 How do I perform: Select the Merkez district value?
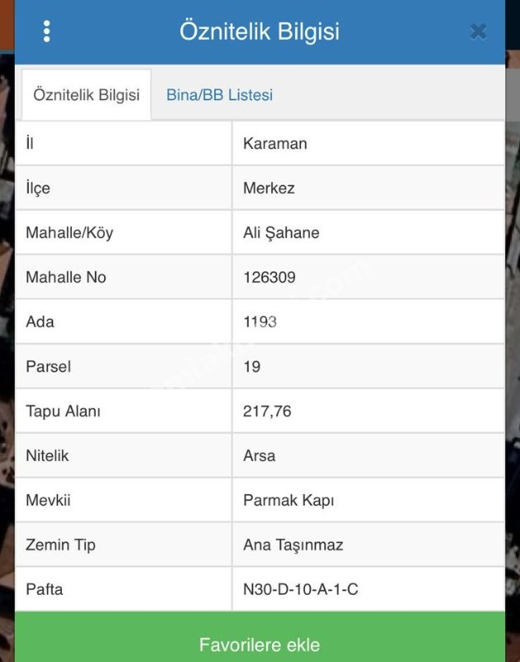click(x=269, y=188)
